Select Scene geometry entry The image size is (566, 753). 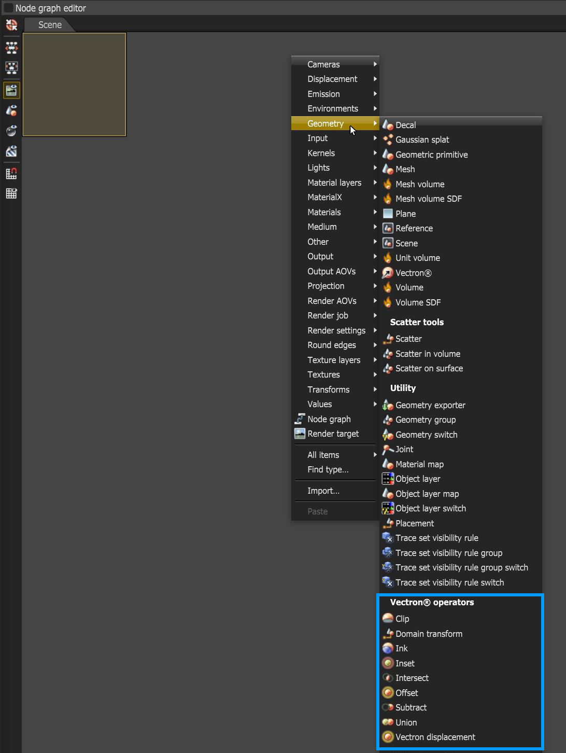click(x=461, y=243)
